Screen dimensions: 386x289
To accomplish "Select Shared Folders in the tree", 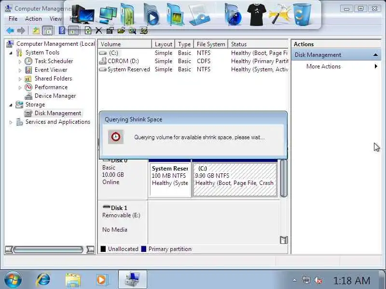I will tap(53, 79).
